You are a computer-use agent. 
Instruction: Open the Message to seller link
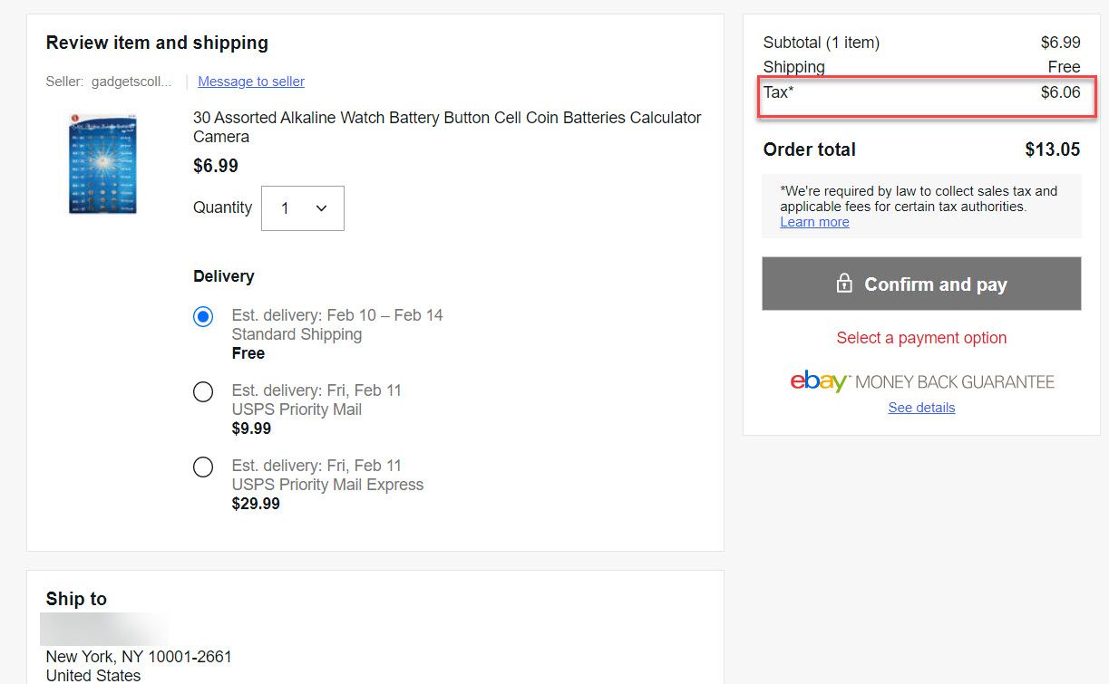pos(251,82)
